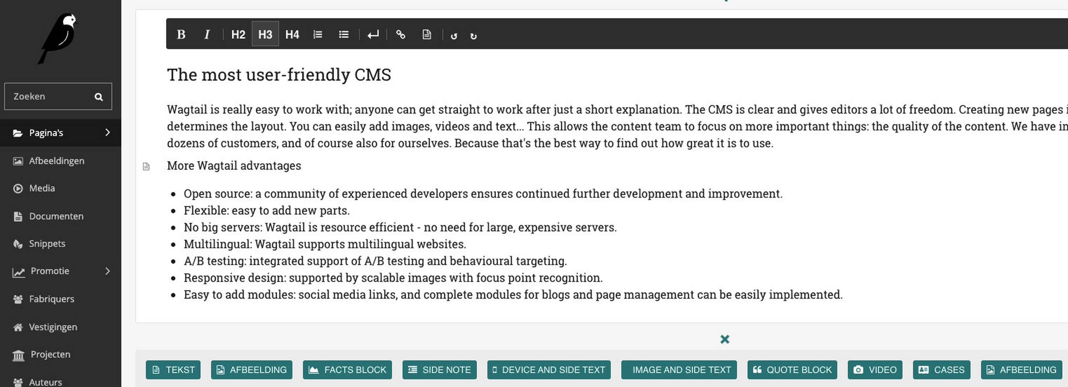Click the Promotie chart icon in sidebar
1068x387 pixels.
click(x=19, y=272)
